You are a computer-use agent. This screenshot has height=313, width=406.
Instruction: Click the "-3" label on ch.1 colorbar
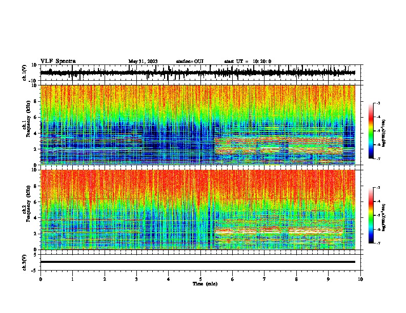tap(378, 103)
